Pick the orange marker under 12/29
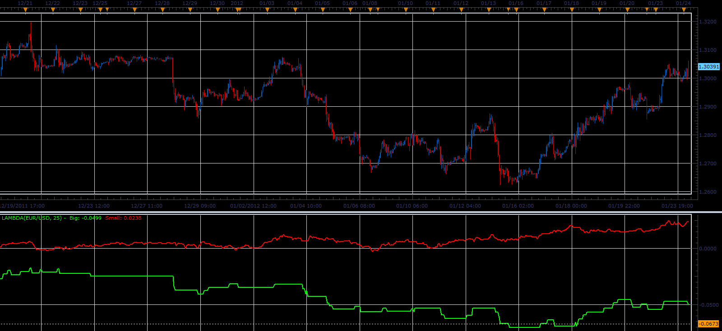 [190, 9]
